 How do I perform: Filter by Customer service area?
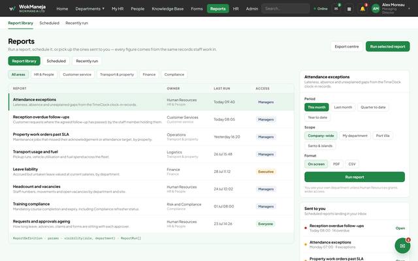(x=77, y=74)
